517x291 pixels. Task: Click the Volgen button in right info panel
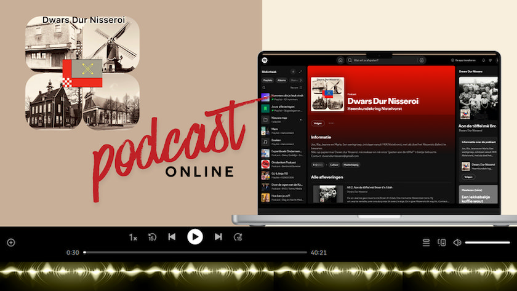468,177
